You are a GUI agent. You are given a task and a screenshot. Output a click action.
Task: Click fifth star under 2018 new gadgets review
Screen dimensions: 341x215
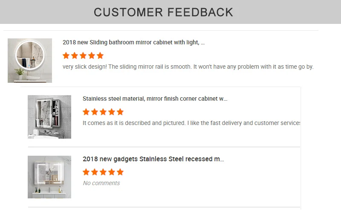tap(120, 172)
